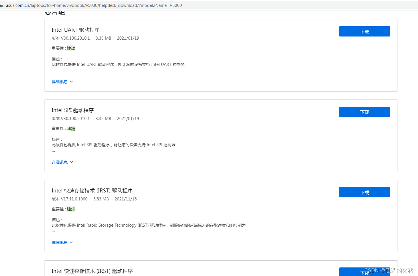
Task: Click 建議 importance label under SPI driver
Action: 71,129
